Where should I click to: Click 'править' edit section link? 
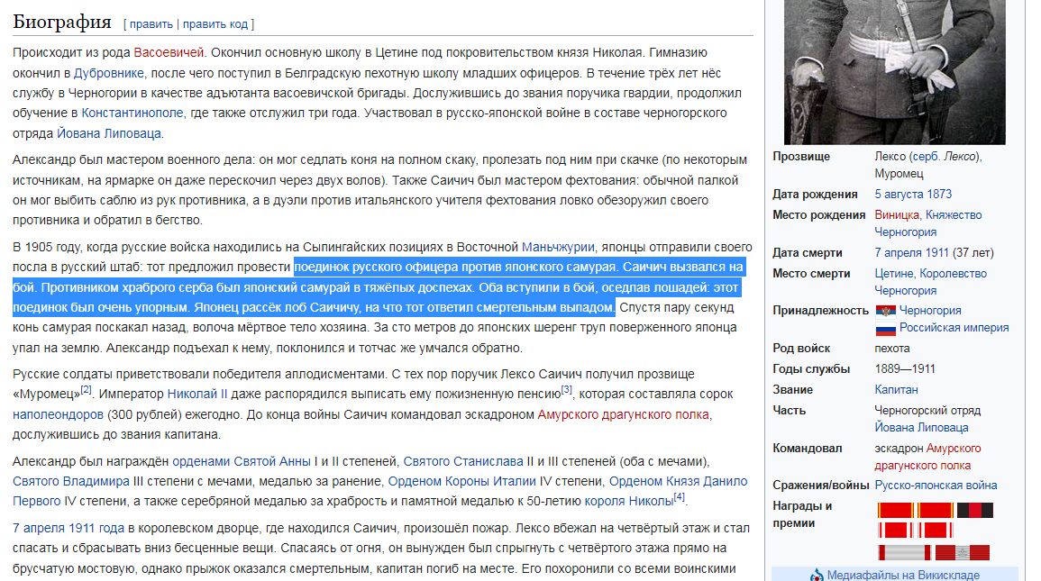click(151, 24)
